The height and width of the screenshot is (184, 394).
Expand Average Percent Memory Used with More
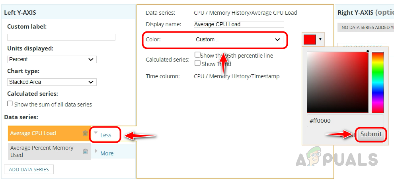click(x=107, y=153)
